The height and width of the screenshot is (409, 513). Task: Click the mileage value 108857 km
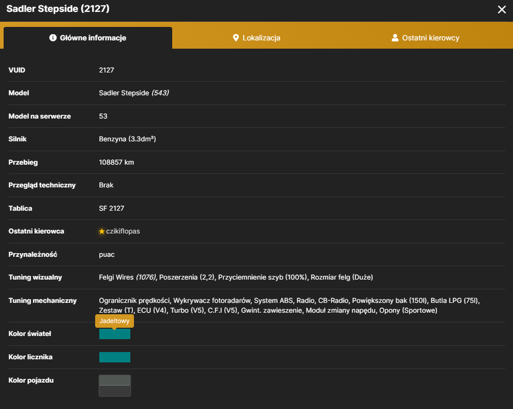click(x=117, y=163)
